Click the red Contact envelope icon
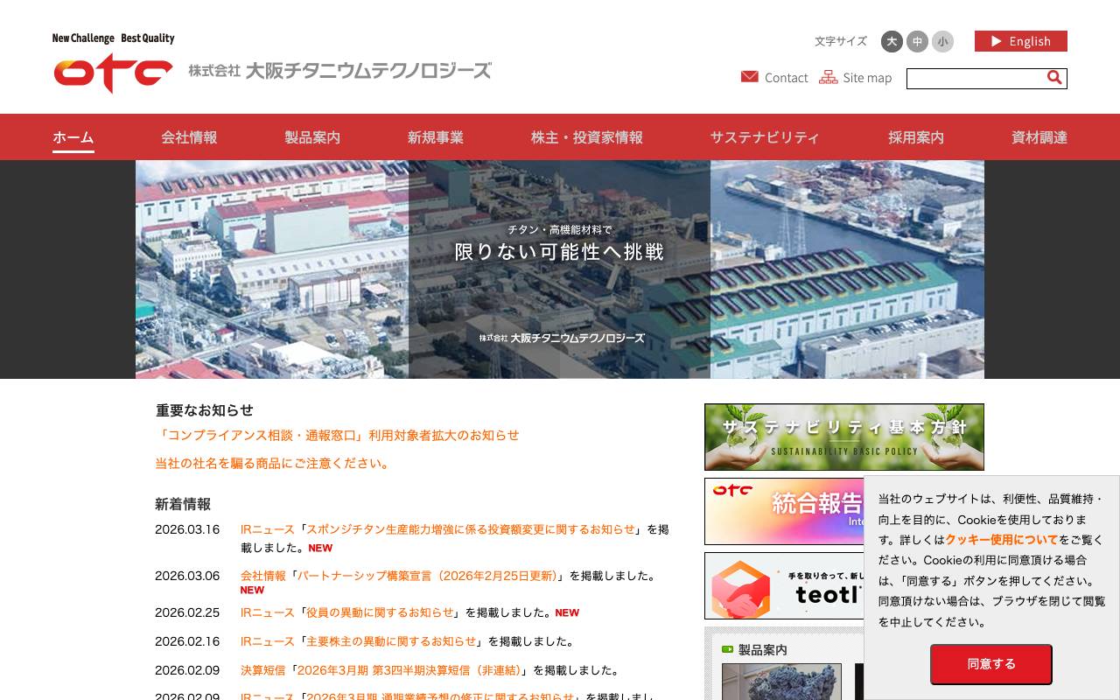1120x700 pixels. click(x=750, y=77)
